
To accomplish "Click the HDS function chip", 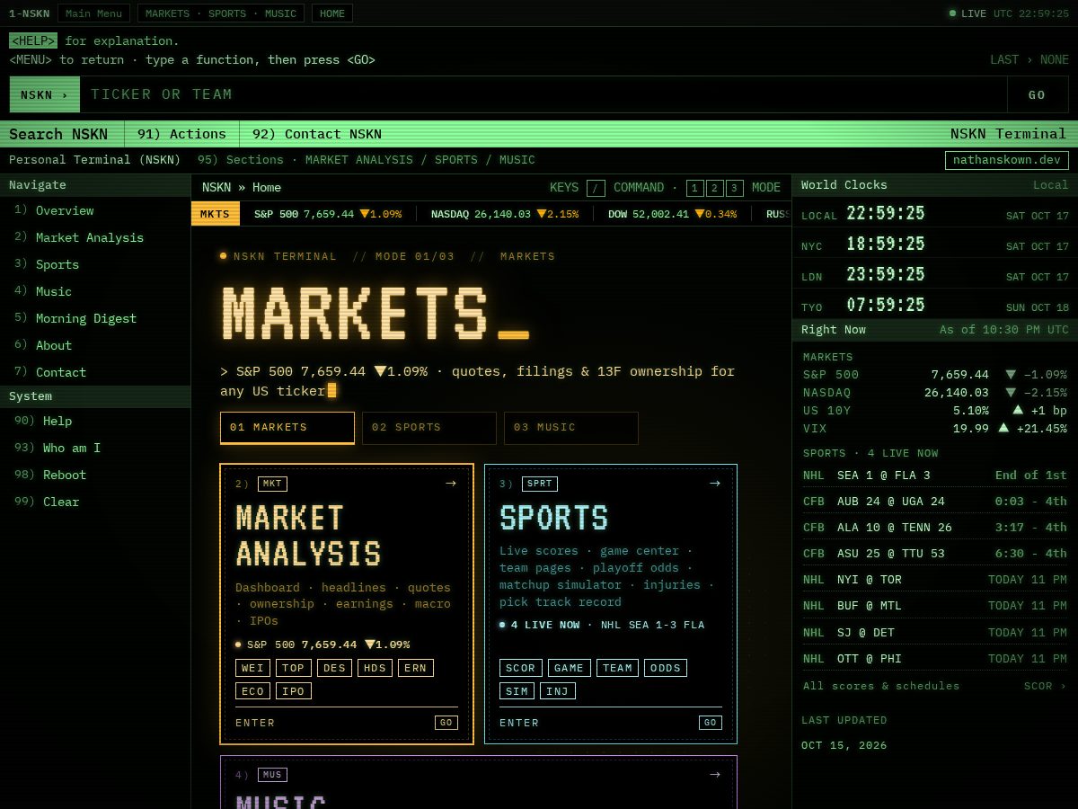I will 375,668.
